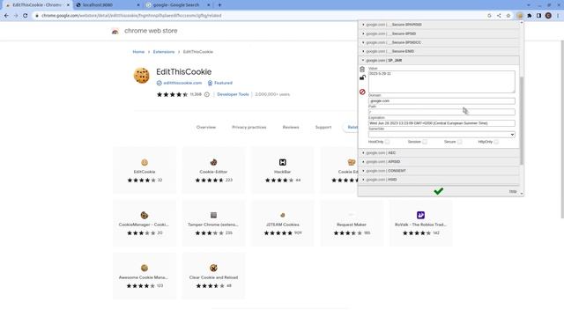564x317 pixels.
Task: Open the Featured badge link
Action: (x=223, y=83)
